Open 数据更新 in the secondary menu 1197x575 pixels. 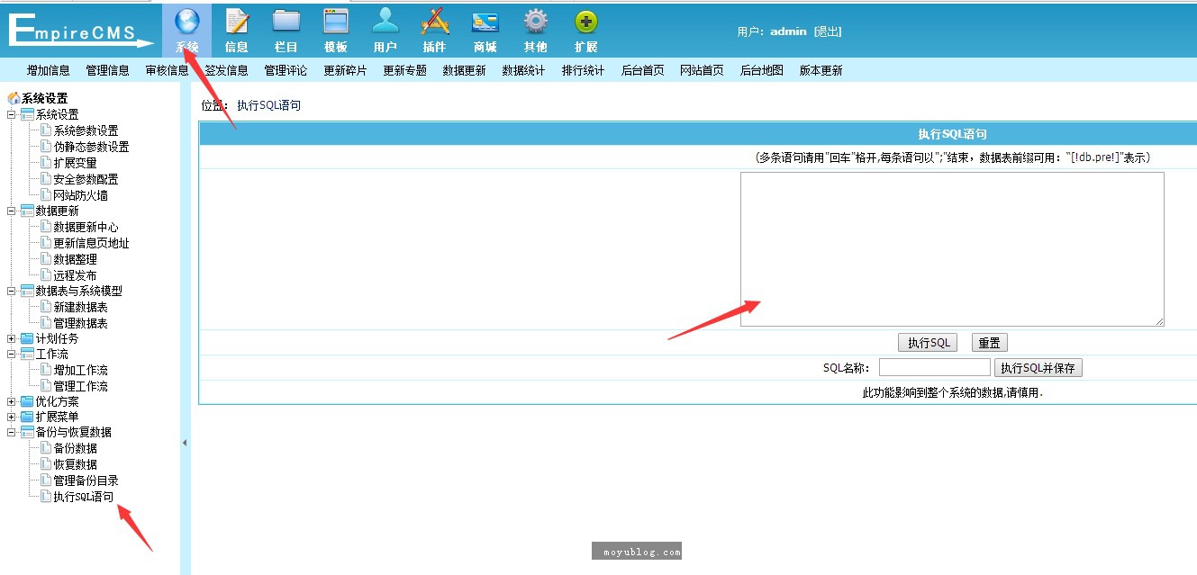(x=464, y=70)
